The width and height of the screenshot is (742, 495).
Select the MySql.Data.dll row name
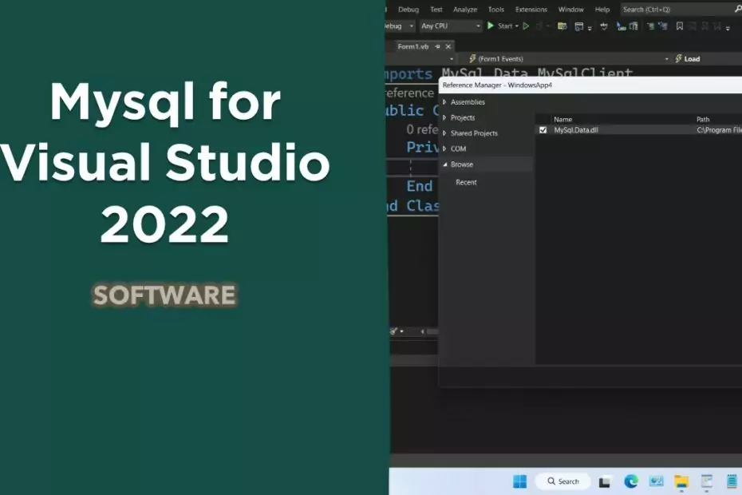point(576,130)
